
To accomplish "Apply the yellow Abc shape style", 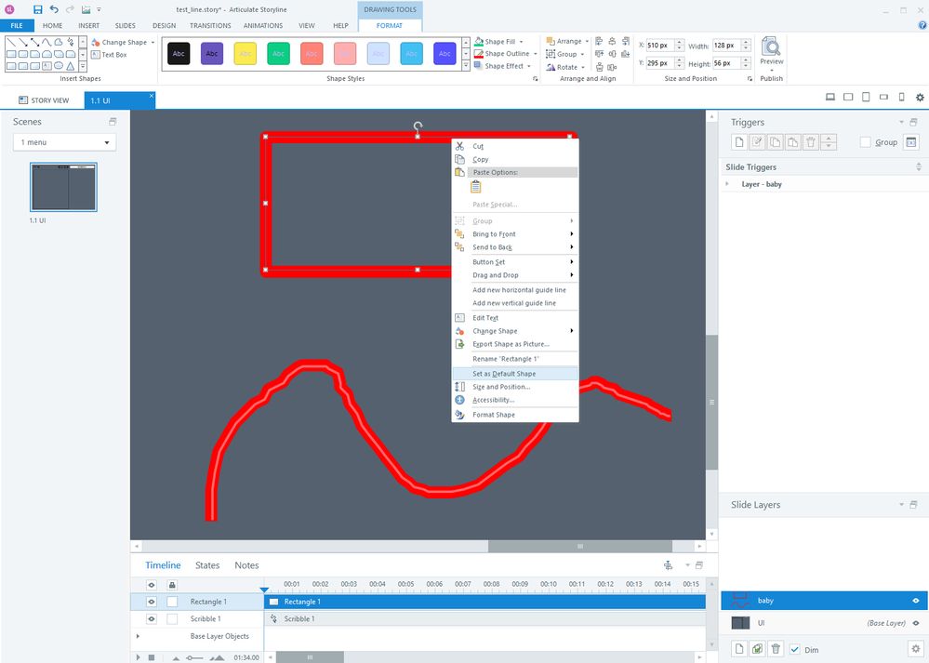I will pos(246,53).
